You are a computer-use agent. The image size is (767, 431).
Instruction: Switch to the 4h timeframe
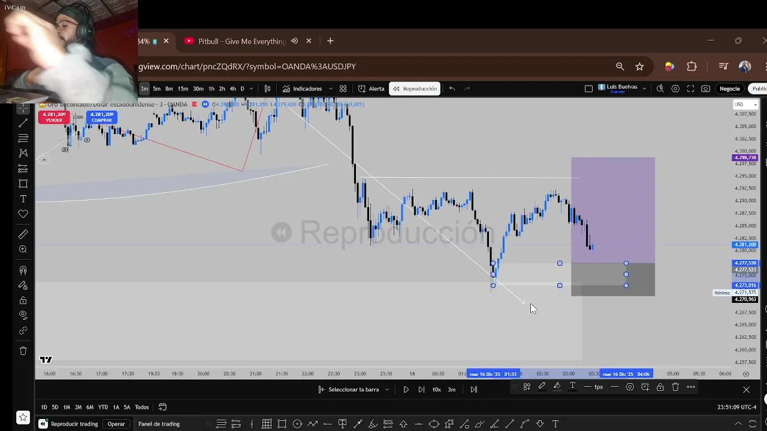click(232, 89)
